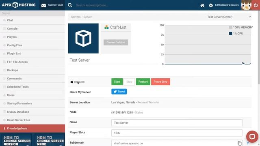The image size is (260, 146).
Task: Copy subdomain with clipboard icon
Action: tap(239, 143)
